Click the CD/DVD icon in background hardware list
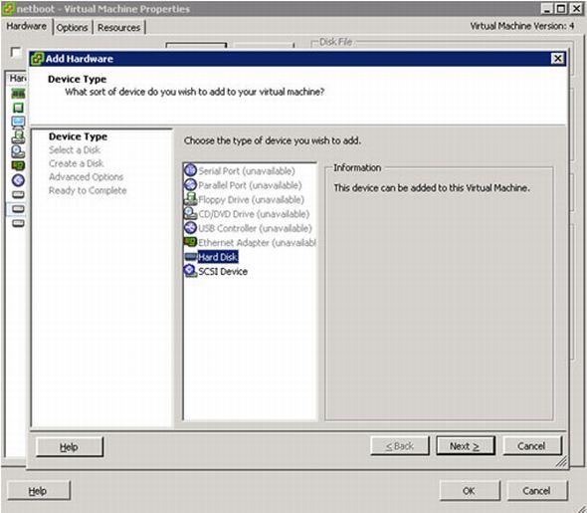Screen dimensions: 587x513 (x=18, y=151)
